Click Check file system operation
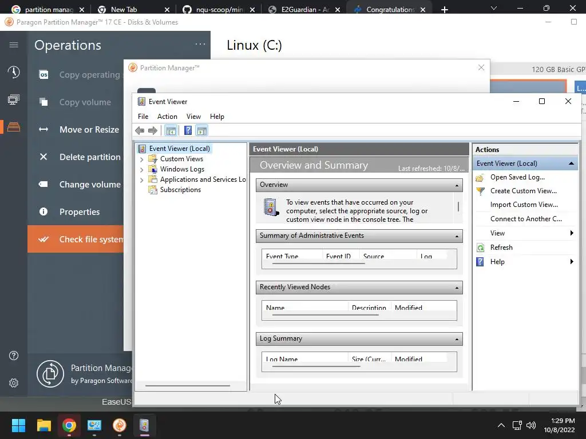 76,239
